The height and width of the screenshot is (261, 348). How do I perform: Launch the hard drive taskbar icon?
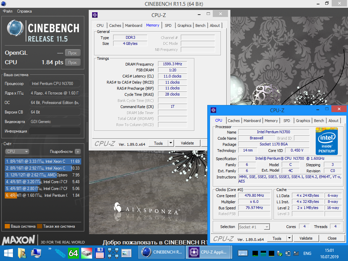tap(87, 253)
